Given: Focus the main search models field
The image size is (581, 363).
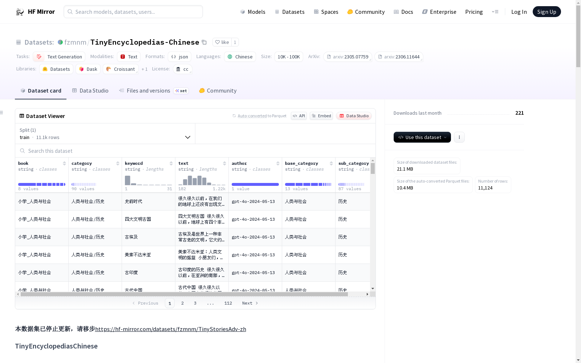Looking at the screenshot, I should [133, 12].
